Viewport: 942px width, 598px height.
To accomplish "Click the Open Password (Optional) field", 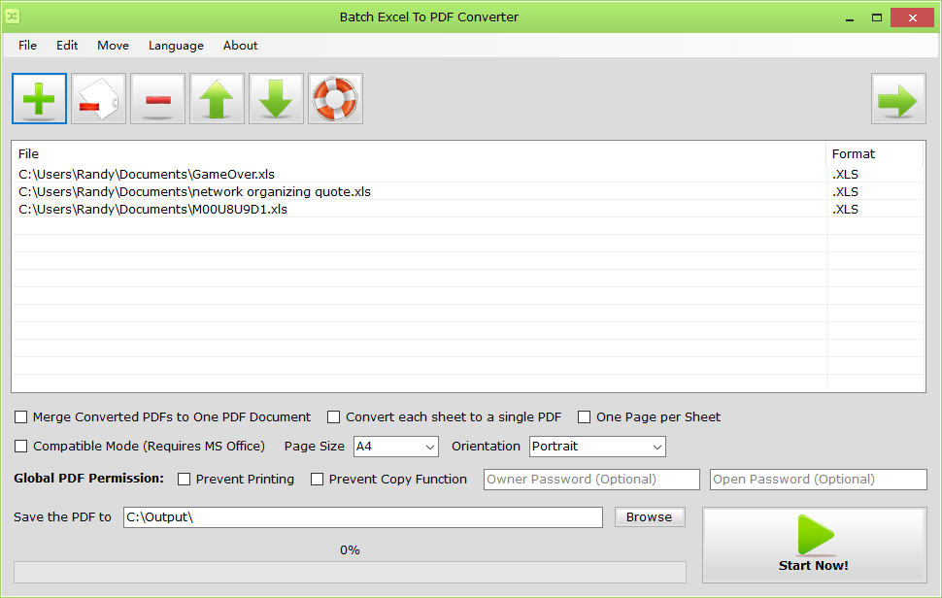I will [x=819, y=480].
